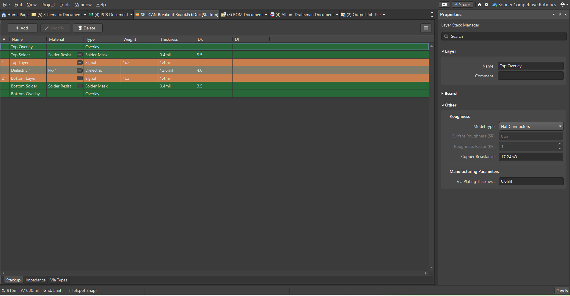Image resolution: width=570 pixels, height=296 pixels.
Task: Open the Home Page tab
Action: (x=15, y=15)
